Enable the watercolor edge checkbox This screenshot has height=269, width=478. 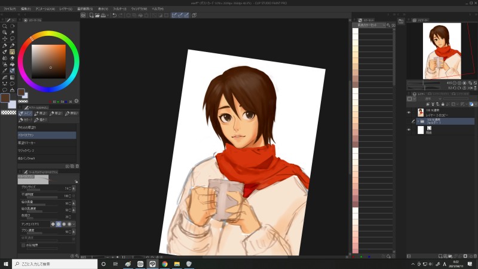point(24,244)
